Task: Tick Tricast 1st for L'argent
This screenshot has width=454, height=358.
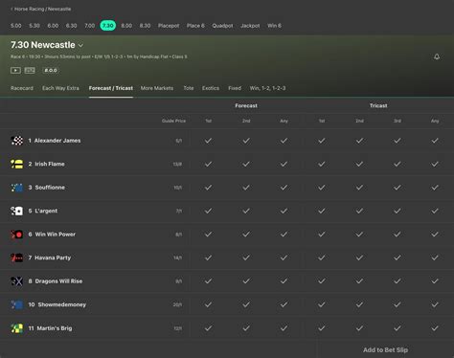Action: click(322, 211)
